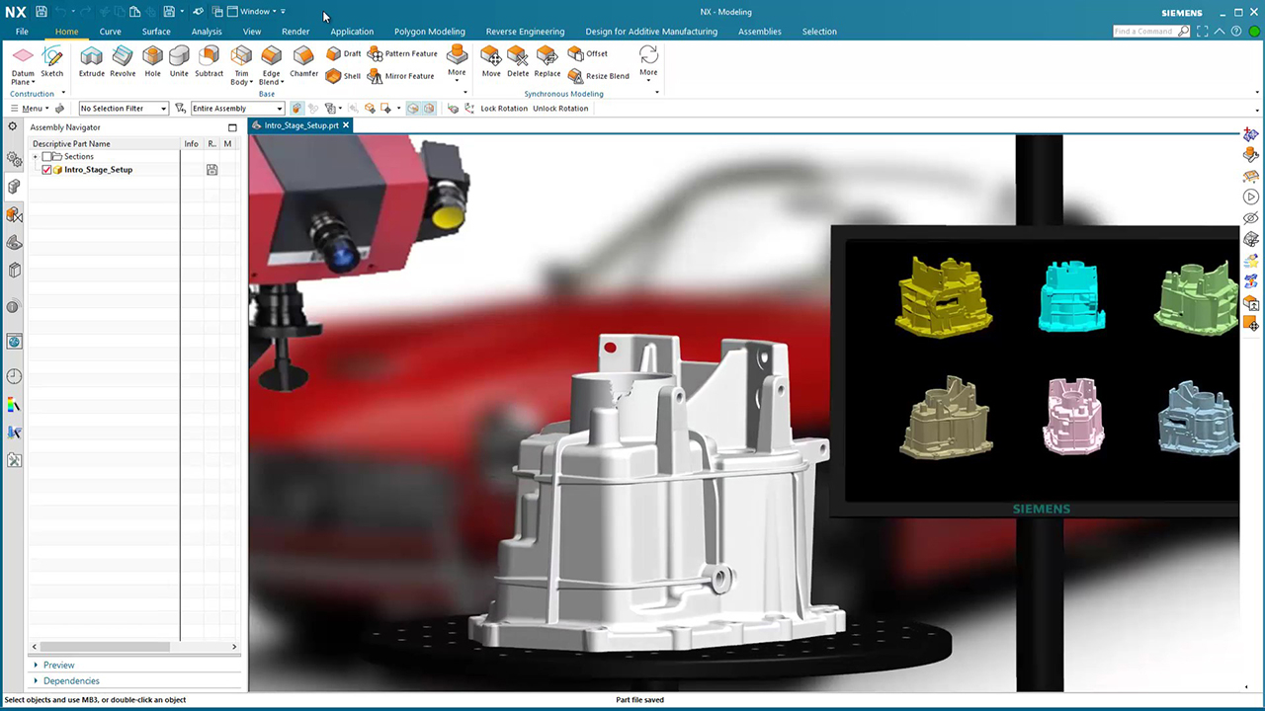The width and height of the screenshot is (1265, 711).
Task: Click the modified save icon in Intro_Stage_Setup row
Action: point(211,170)
